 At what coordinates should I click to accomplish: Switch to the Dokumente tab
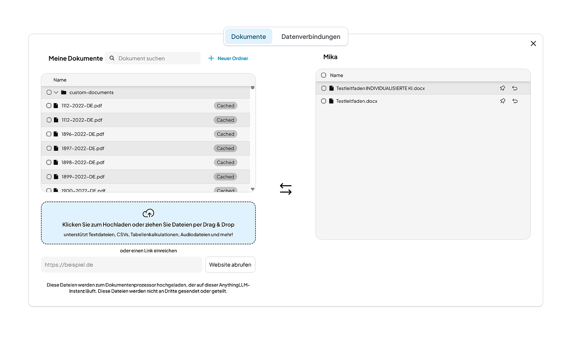point(248,36)
